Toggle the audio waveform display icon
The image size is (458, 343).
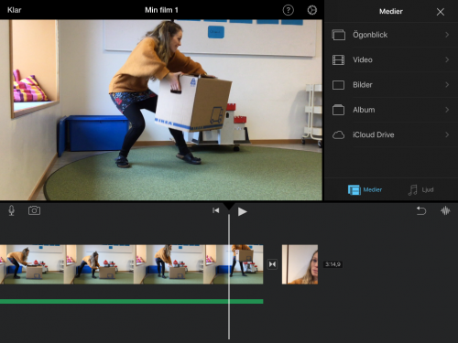[445, 210]
